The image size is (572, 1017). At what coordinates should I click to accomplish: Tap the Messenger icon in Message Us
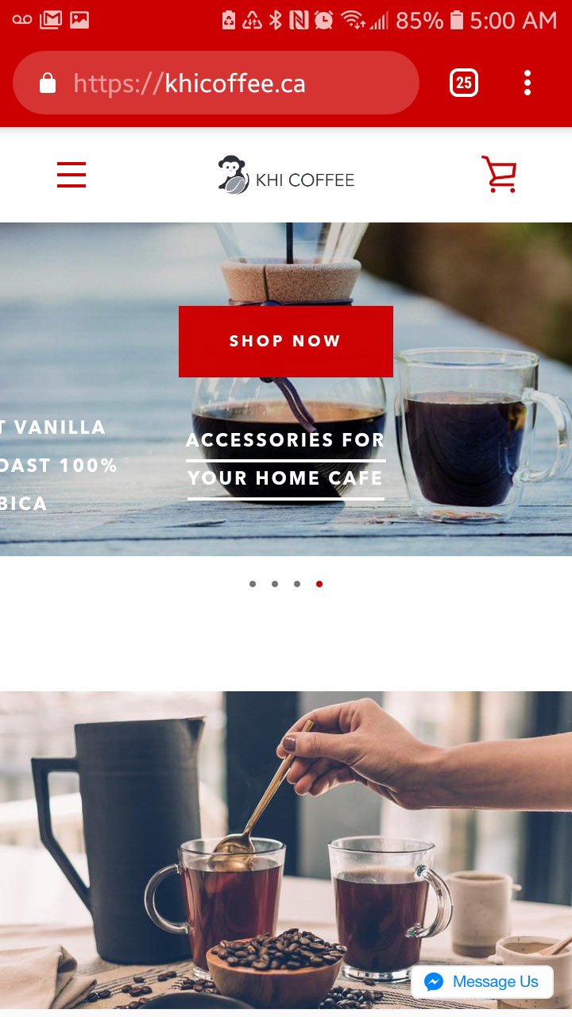click(434, 982)
